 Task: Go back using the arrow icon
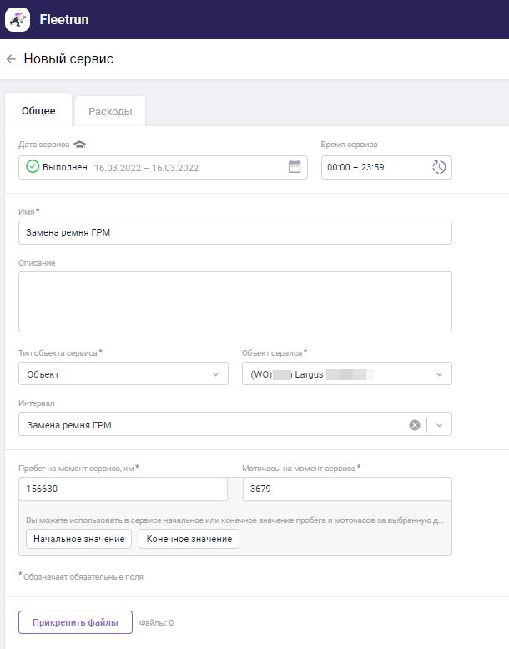click(x=11, y=59)
